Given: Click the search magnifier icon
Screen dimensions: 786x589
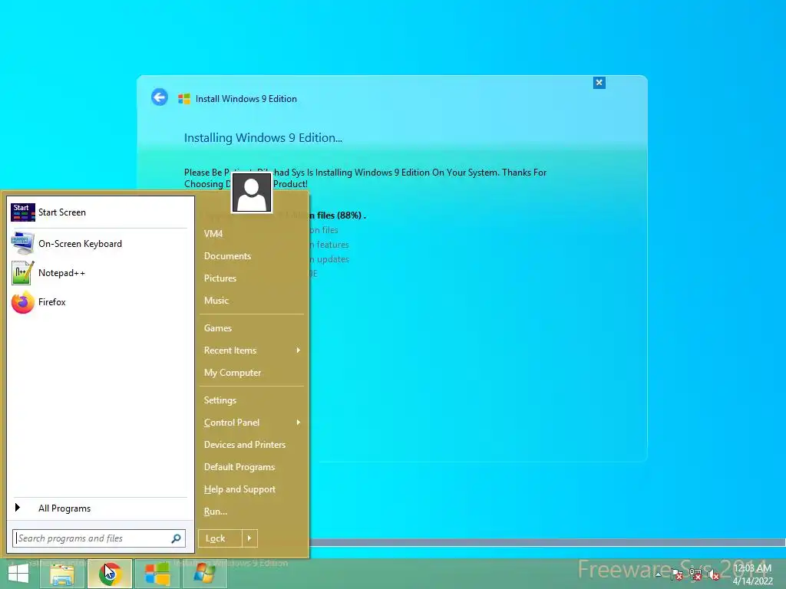Looking at the screenshot, I should click(x=176, y=538).
